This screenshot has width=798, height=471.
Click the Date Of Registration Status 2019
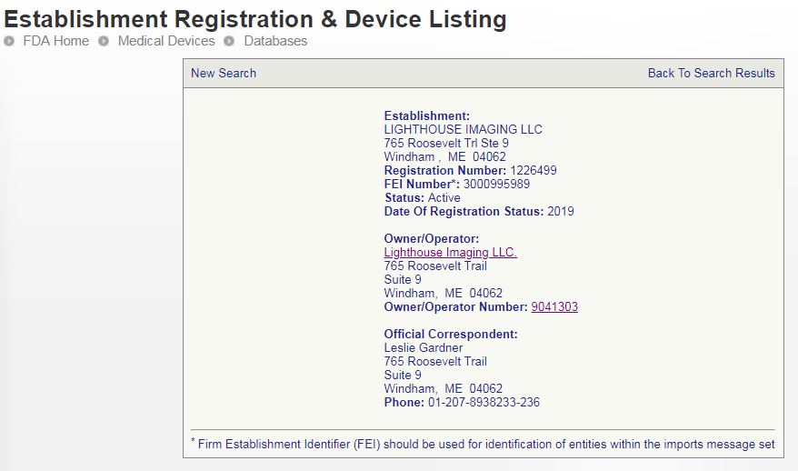pyautogui.click(x=560, y=211)
